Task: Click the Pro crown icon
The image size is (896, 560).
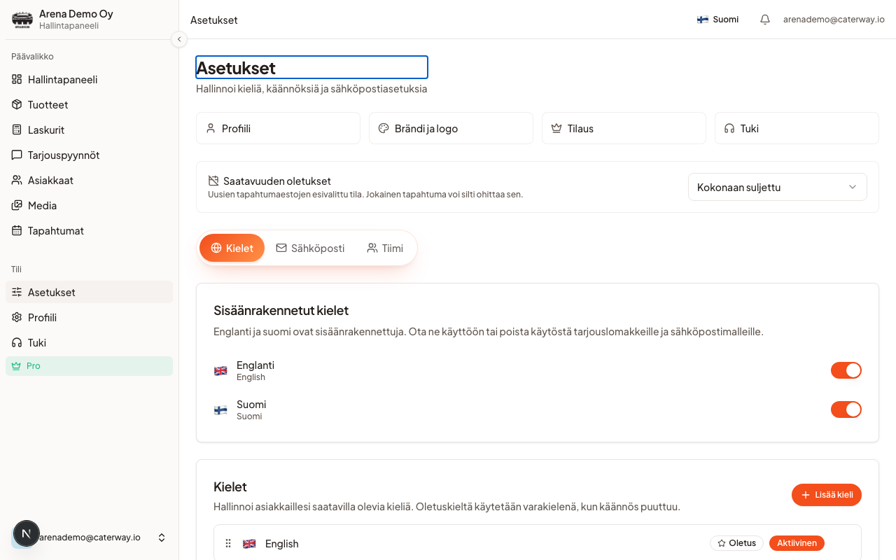Action: click(x=16, y=366)
